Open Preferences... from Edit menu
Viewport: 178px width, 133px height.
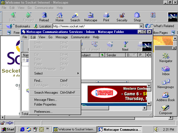(x=55, y=112)
